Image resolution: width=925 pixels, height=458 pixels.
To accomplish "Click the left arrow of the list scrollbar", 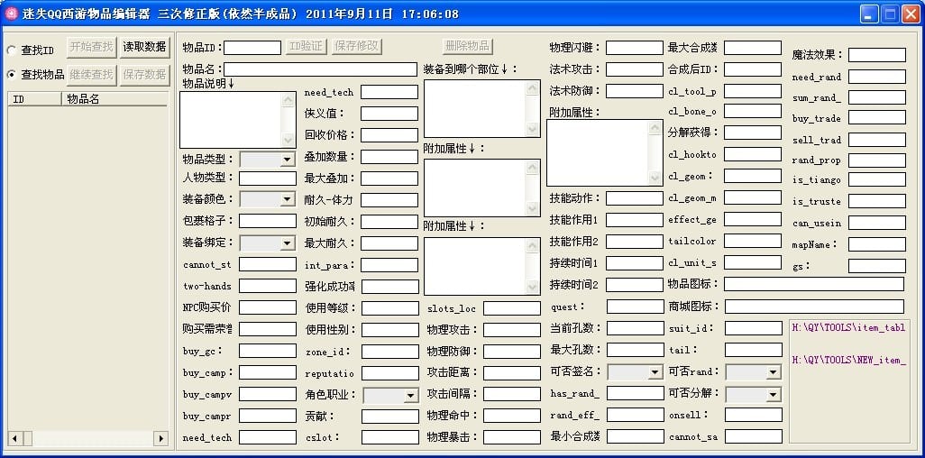I will pyautogui.click(x=14, y=438).
